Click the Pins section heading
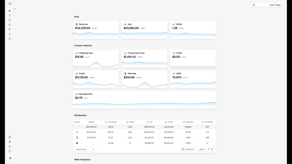The height and width of the screenshot is (164, 292). [77, 17]
